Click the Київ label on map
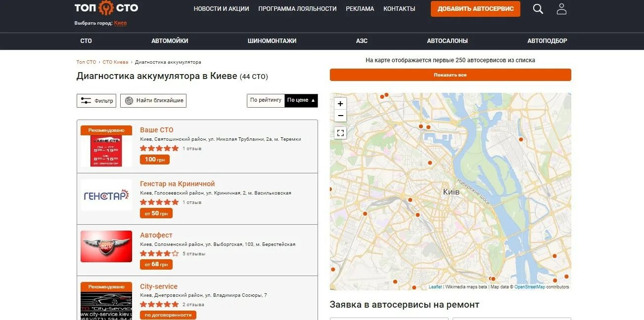The width and height of the screenshot is (644, 320). 451,192
